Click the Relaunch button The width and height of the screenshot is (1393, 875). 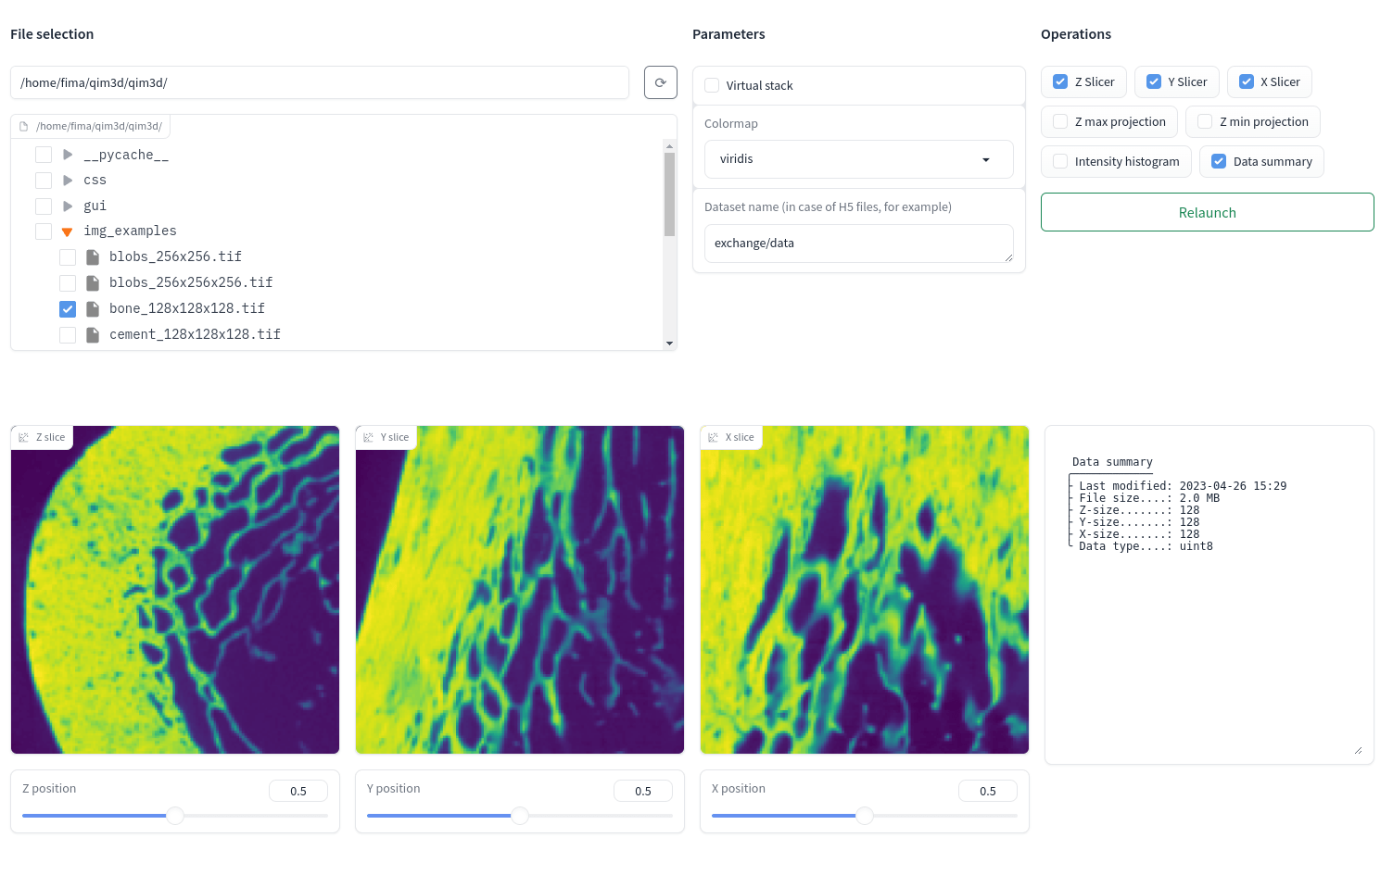pyautogui.click(x=1207, y=212)
